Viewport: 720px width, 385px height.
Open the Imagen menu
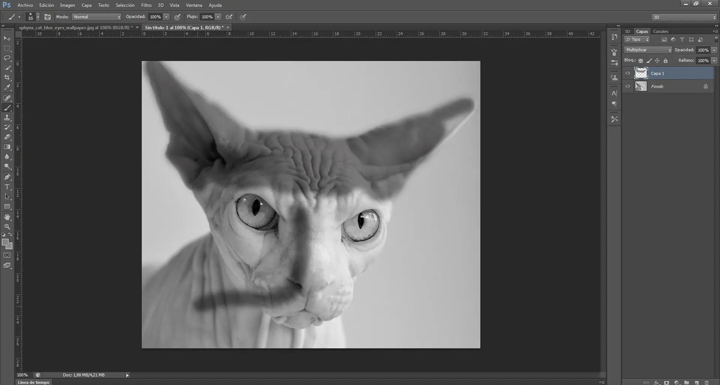(67, 5)
